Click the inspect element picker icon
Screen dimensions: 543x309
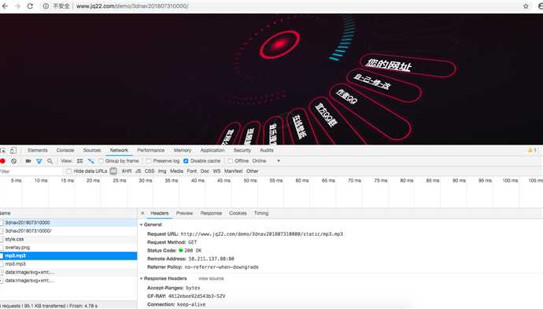click(3, 150)
